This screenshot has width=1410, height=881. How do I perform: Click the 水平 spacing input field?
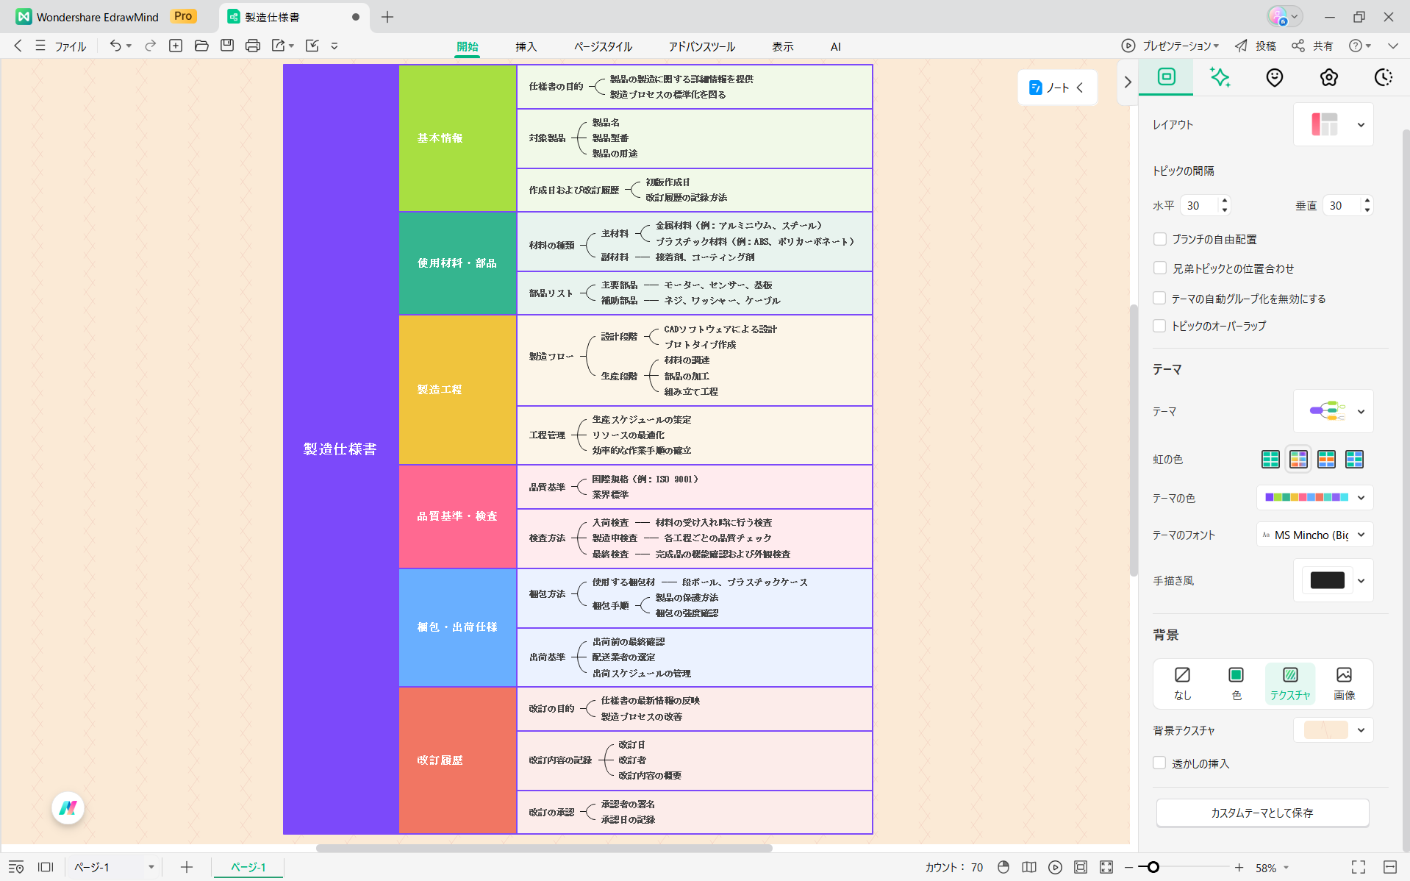(1199, 205)
